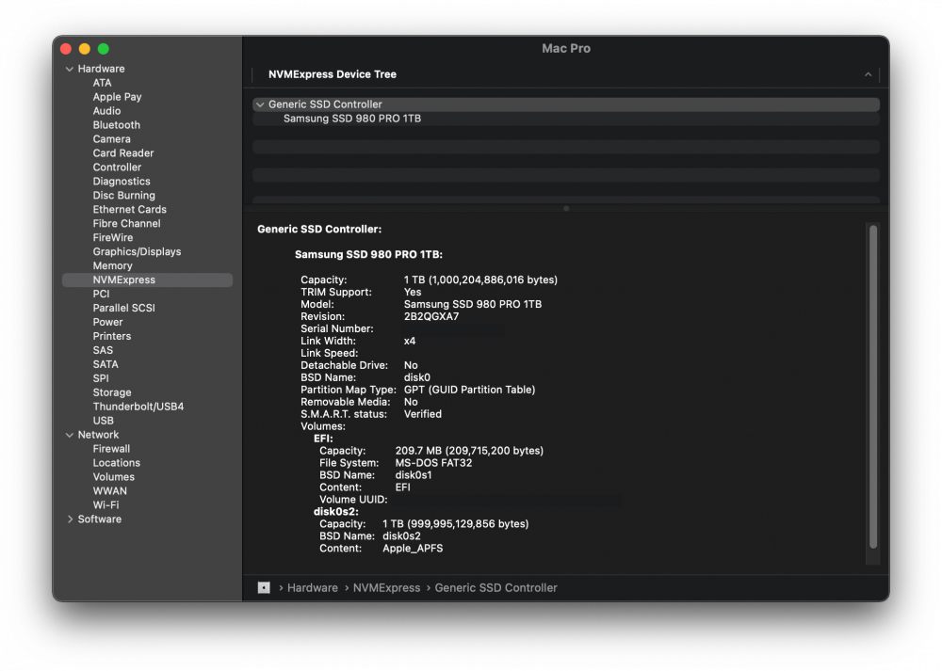The image size is (942, 671).
Task: Click the Mac Pro window title
Action: point(566,49)
